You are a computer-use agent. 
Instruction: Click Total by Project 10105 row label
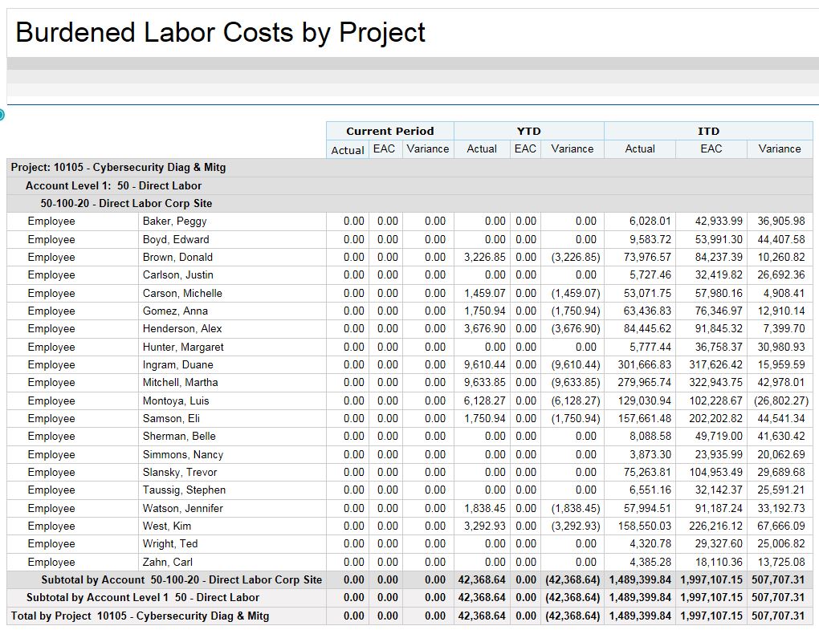[140, 616]
